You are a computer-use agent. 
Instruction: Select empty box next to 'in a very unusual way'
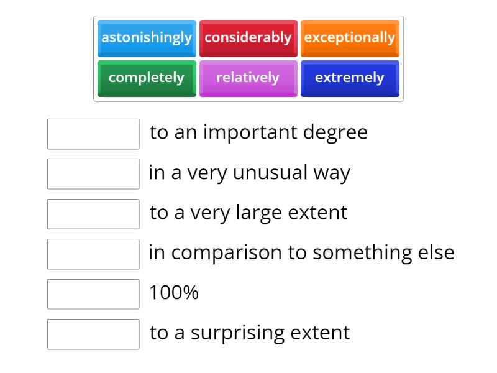93,174
